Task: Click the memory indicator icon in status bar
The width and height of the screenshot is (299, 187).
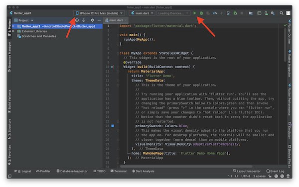Action: 288,176
